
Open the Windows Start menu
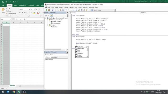coord(3,92)
